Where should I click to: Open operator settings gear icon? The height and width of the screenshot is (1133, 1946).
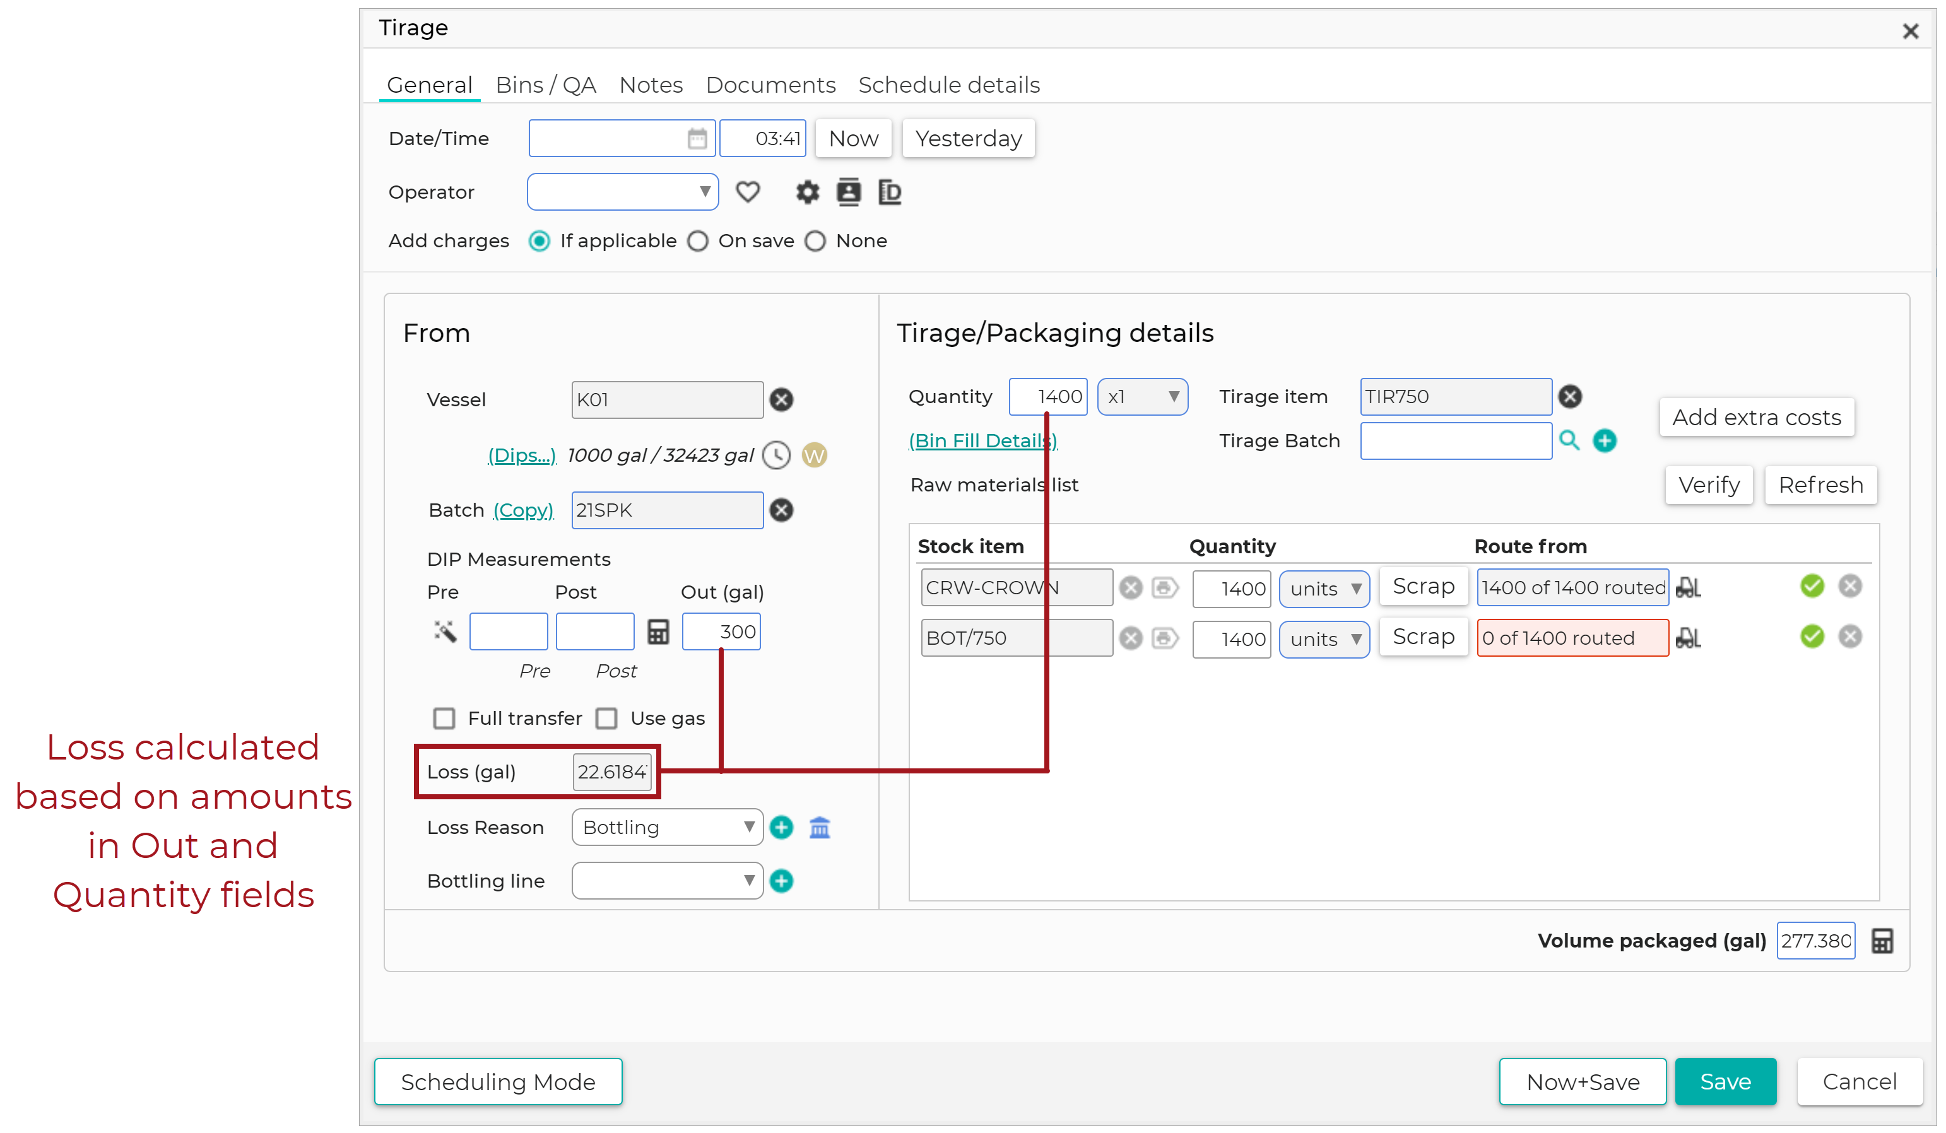pos(807,192)
